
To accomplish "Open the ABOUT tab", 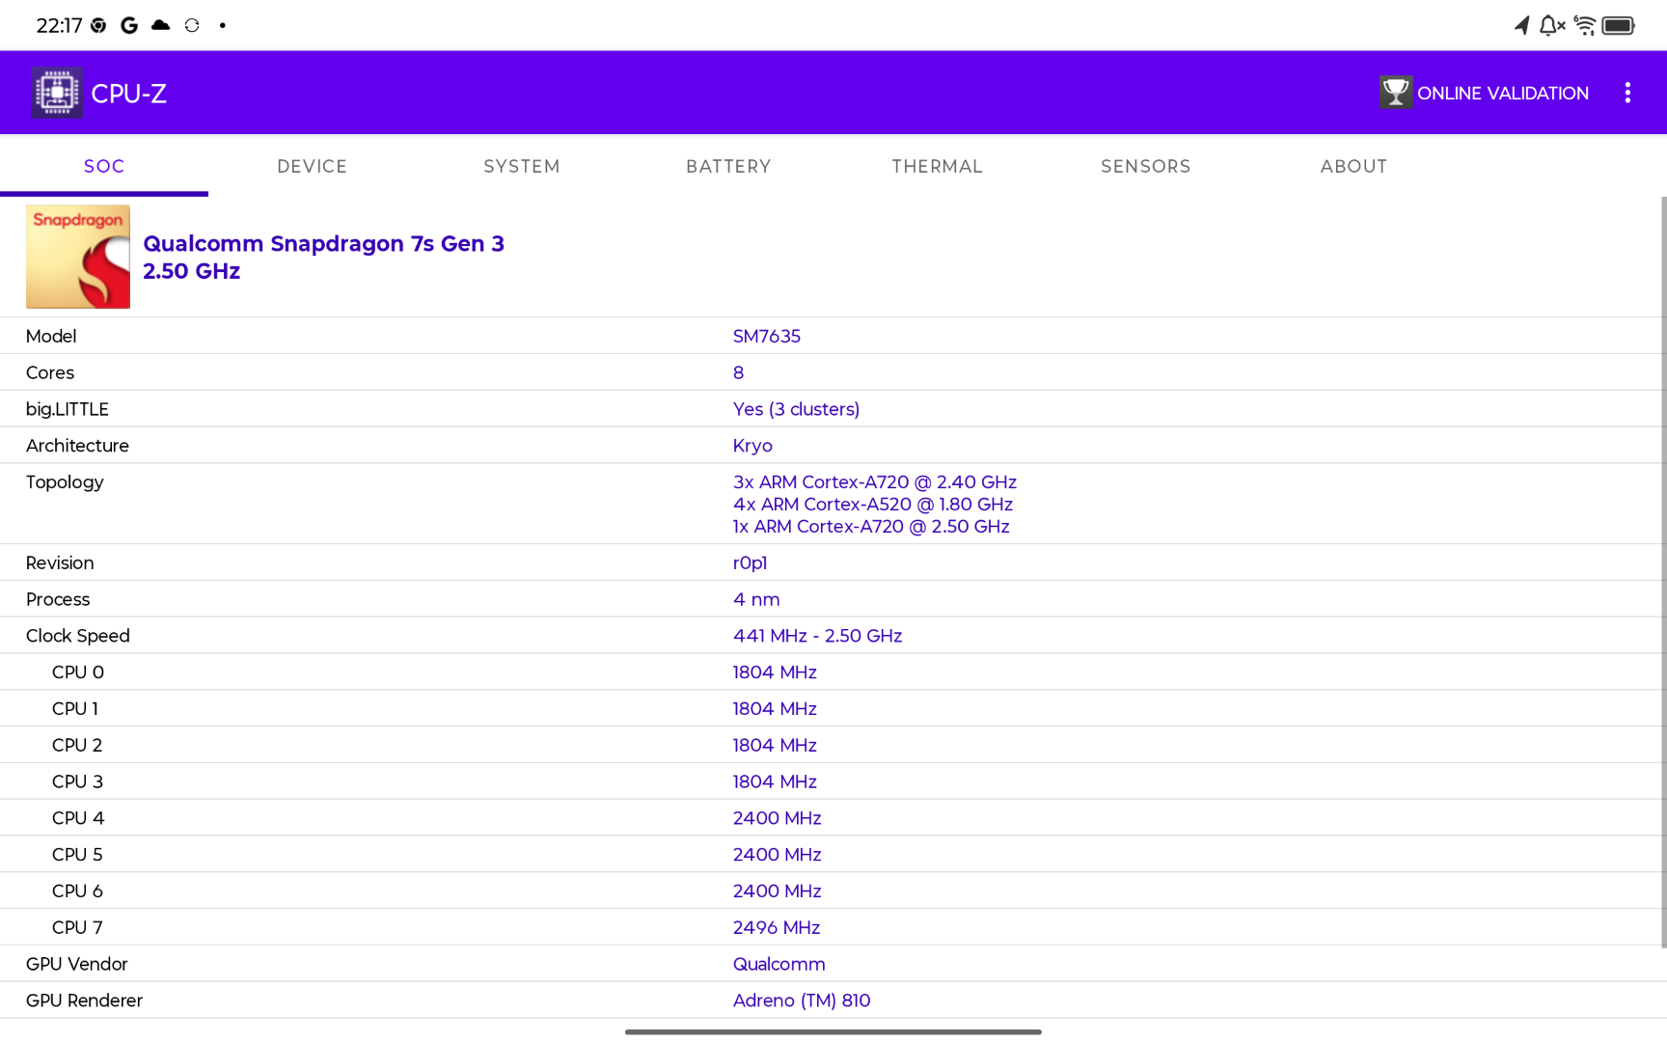I will click(x=1354, y=166).
